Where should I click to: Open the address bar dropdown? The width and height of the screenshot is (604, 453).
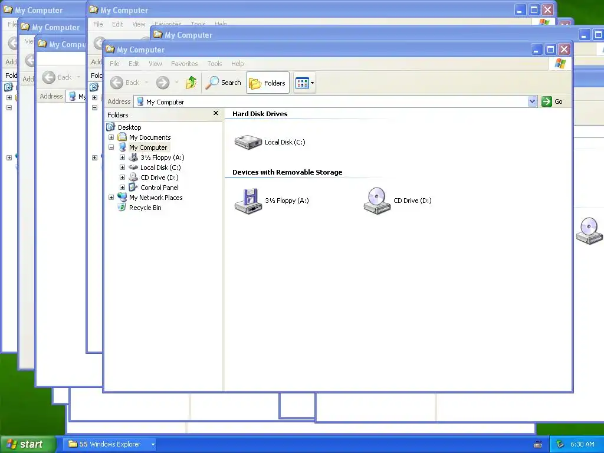click(x=532, y=101)
